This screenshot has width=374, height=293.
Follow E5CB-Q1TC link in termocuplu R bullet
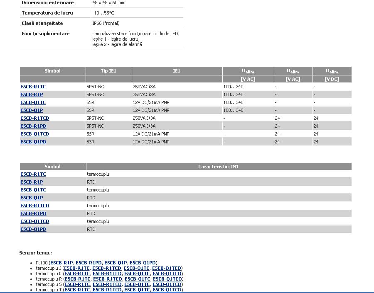click(x=138, y=279)
